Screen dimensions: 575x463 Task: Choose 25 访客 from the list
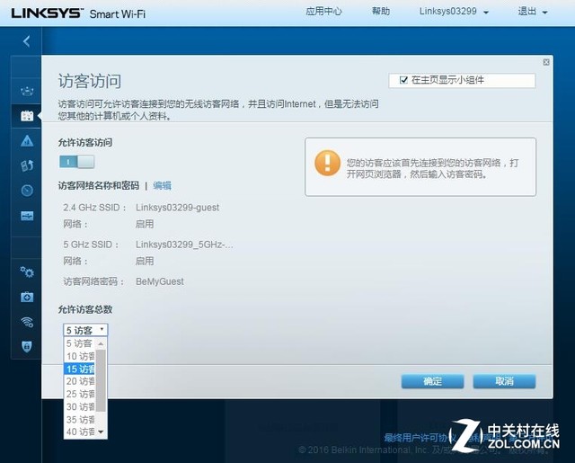point(80,394)
